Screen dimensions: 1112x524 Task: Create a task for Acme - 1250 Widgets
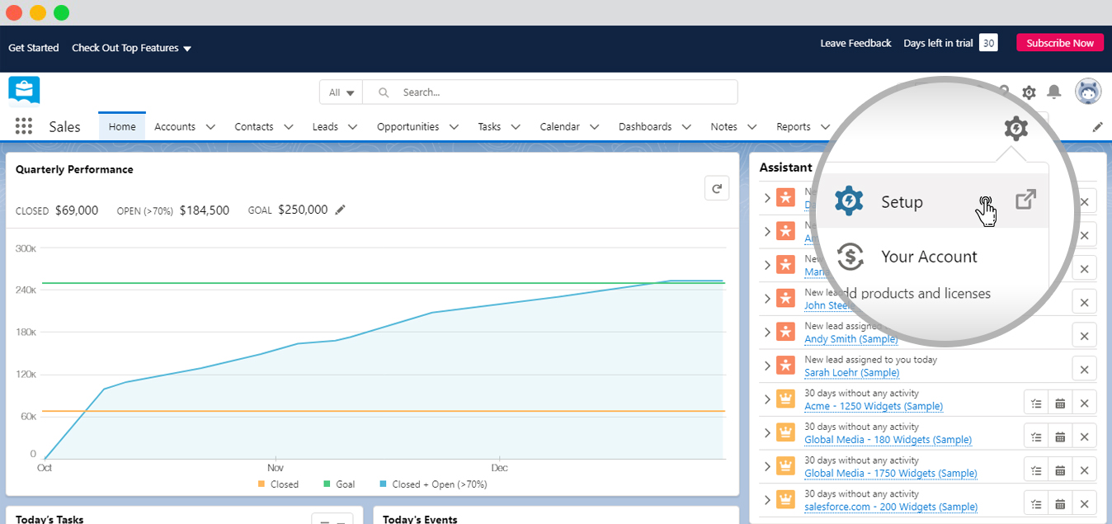[x=1036, y=403]
